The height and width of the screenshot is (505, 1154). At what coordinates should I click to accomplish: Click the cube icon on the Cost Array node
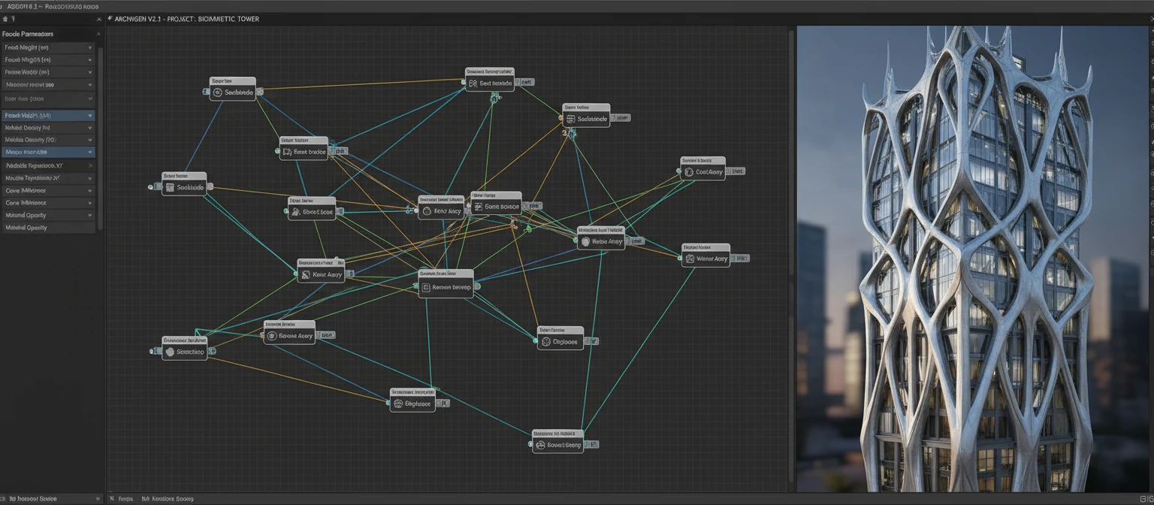click(x=689, y=171)
